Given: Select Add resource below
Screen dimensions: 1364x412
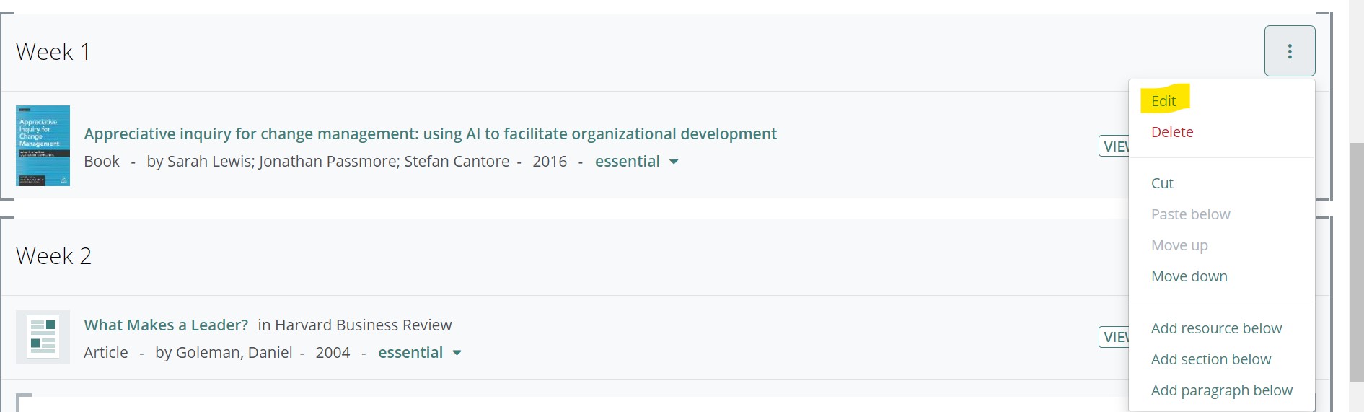Looking at the screenshot, I should [x=1216, y=328].
